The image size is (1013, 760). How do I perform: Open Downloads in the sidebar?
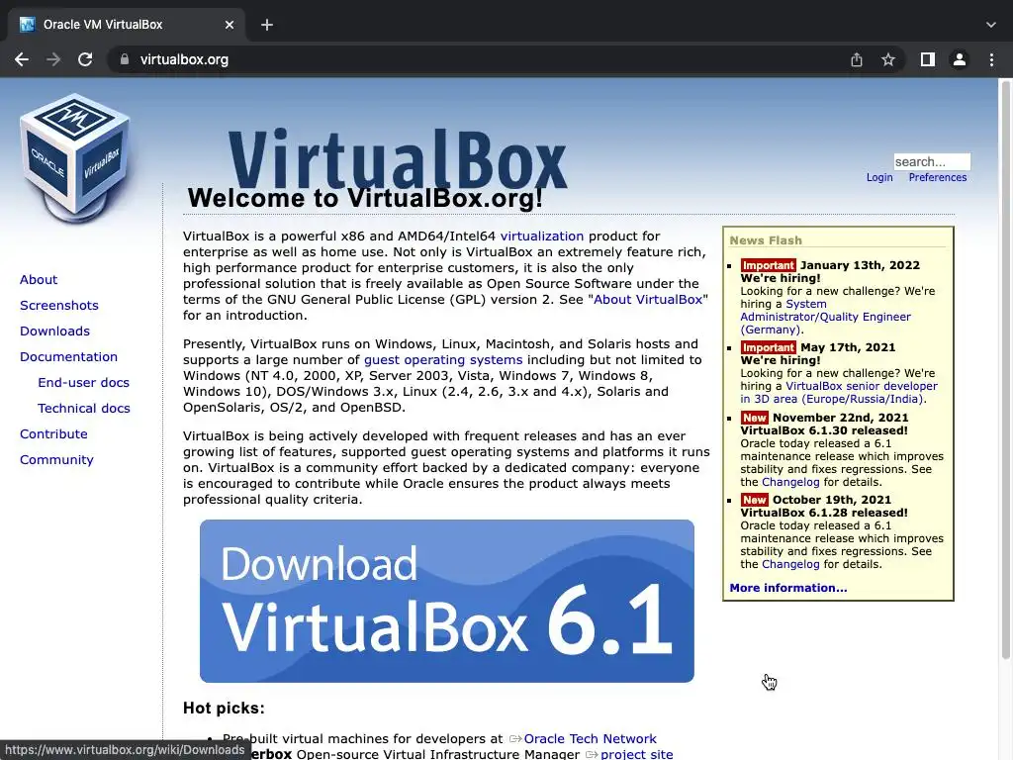[x=54, y=332]
